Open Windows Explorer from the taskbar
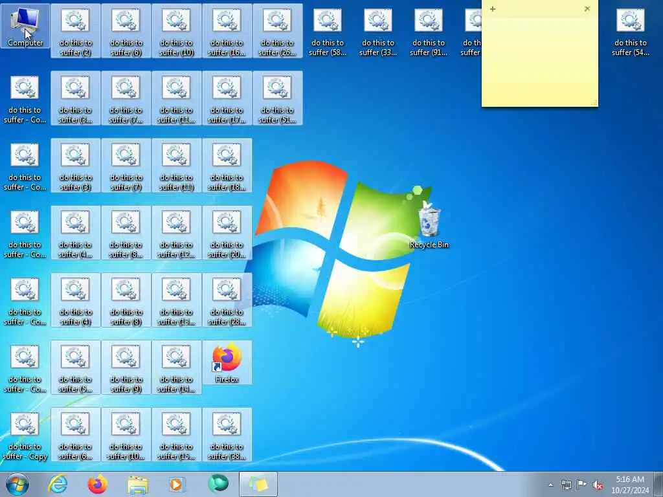663x497 pixels. [138, 484]
